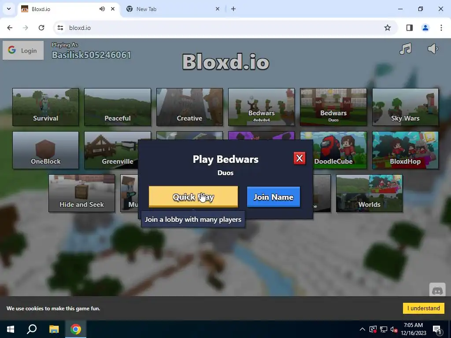The height and width of the screenshot is (338, 451).
Task: Open the network status tray icon
Action: [x=384, y=329]
